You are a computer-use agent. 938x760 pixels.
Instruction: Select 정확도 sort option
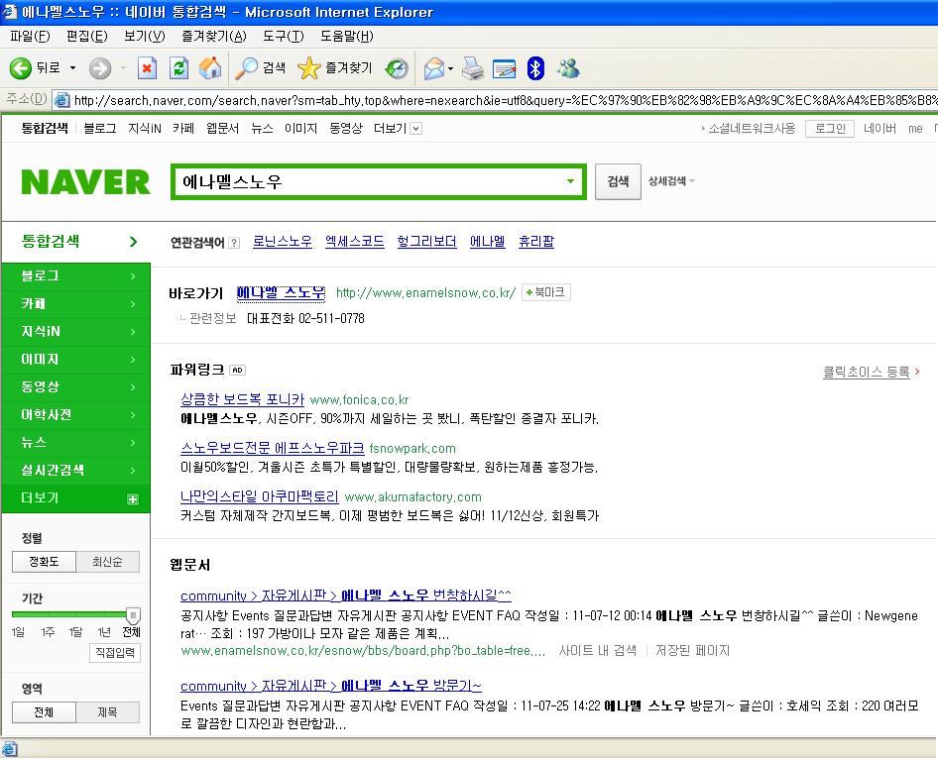45,562
